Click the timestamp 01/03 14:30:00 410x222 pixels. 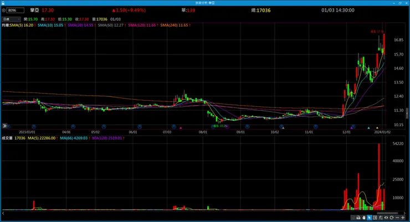tap(338, 11)
